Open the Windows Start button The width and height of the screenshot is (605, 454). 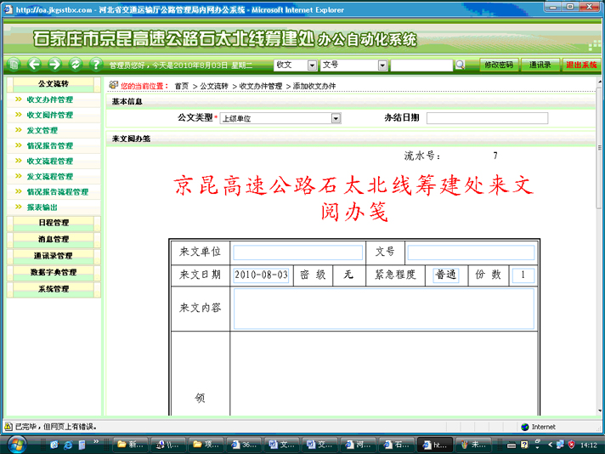[15, 445]
